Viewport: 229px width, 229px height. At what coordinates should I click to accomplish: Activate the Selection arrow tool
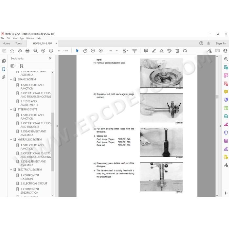click(x=77, y=51)
